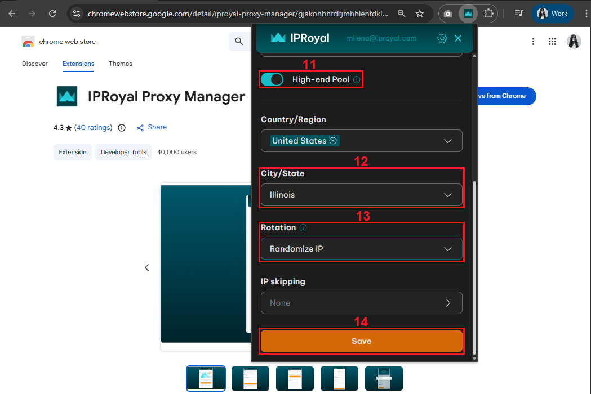Image resolution: width=591 pixels, height=394 pixels.
Task: Close the IPRoyal popup panel
Action: pos(458,38)
